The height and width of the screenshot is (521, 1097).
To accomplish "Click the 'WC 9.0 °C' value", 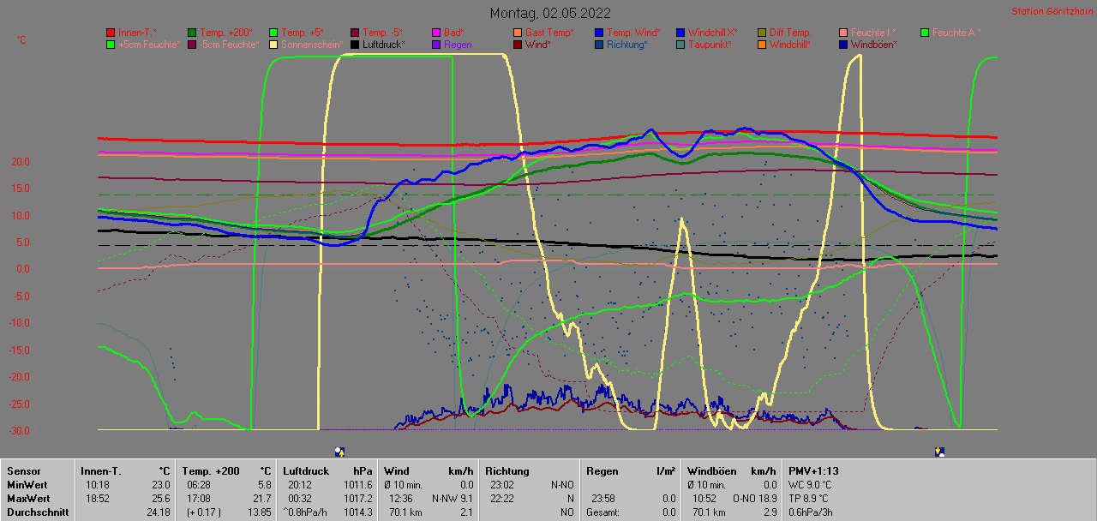I will 810,485.
